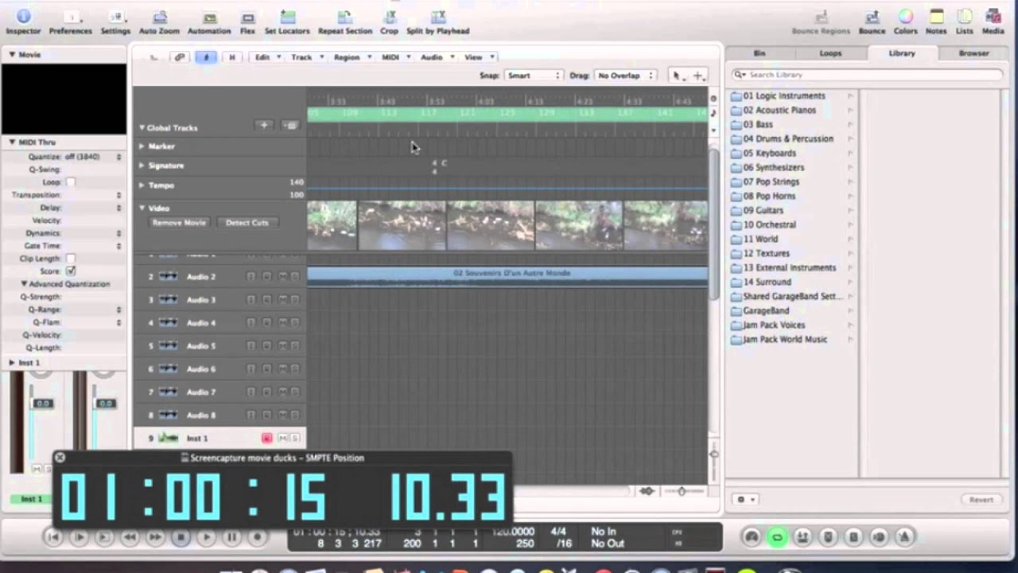Screen dimensions: 1018x573
Task: Click the hierarchy up arrow in Arrange
Action: [x=154, y=57]
